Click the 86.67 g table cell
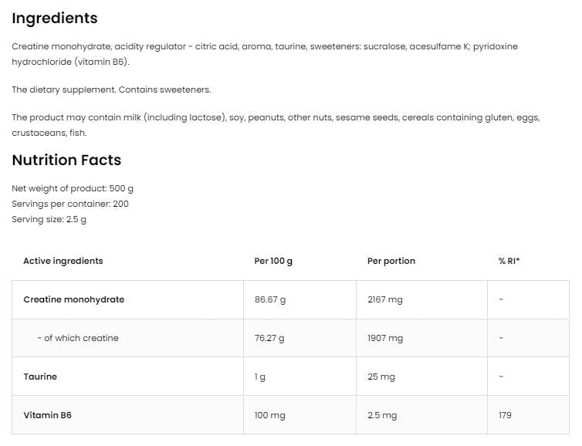The height and width of the screenshot is (446, 582). 270,299
